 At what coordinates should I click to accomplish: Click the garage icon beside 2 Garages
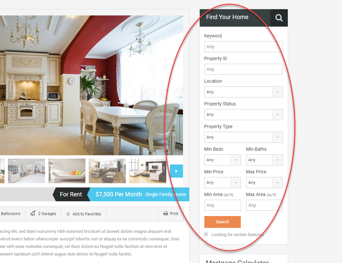tap(33, 213)
